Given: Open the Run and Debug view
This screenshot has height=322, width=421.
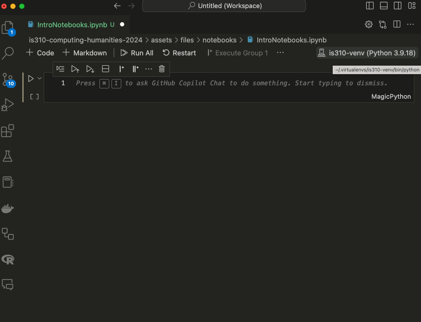Looking at the screenshot, I should click(x=8, y=105).
